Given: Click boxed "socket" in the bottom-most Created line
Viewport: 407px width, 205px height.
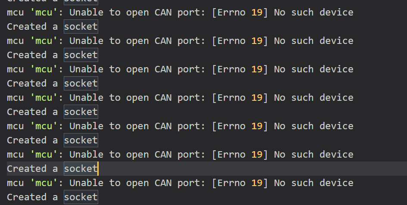Looking at the screenshot, I should point(81,197).
